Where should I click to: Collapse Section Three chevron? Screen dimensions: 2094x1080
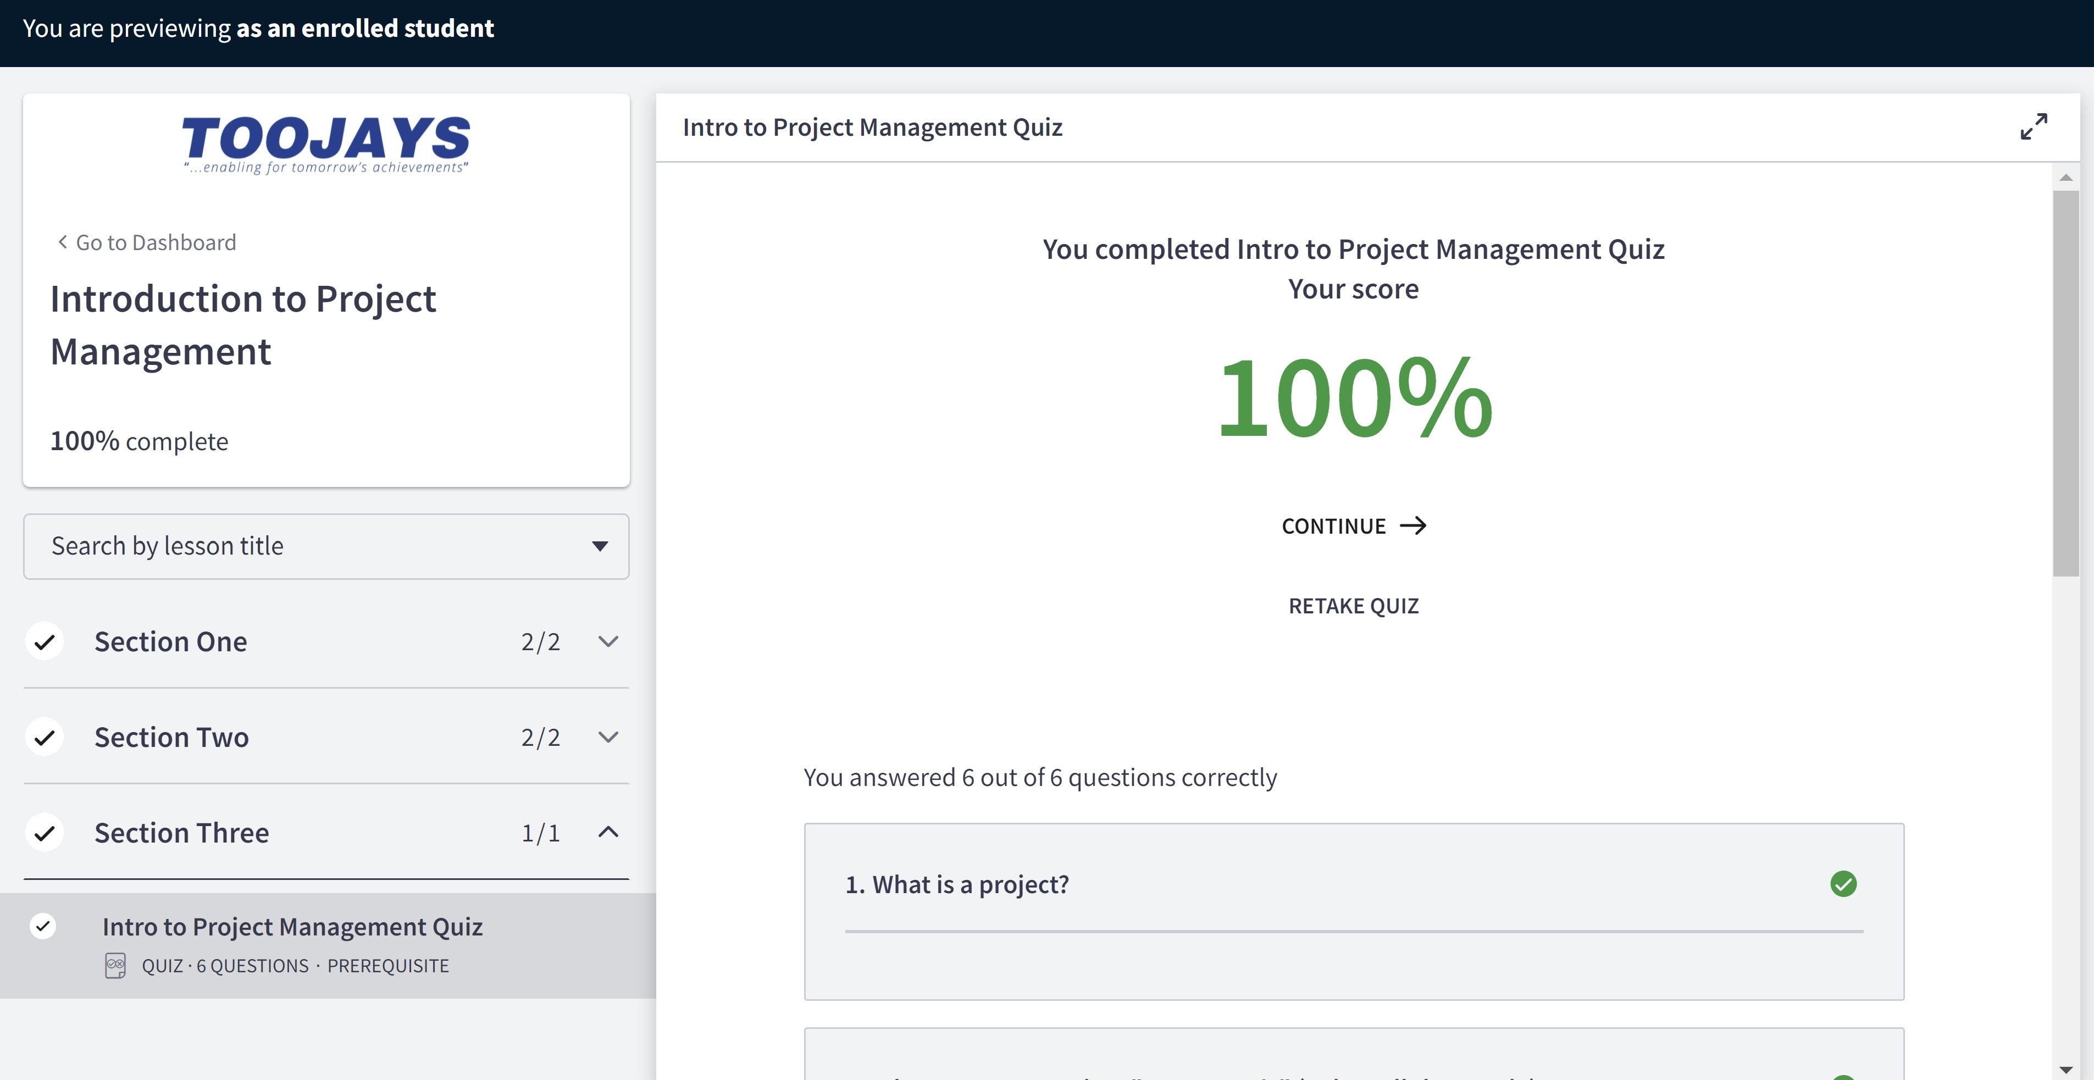pos(608,832)
